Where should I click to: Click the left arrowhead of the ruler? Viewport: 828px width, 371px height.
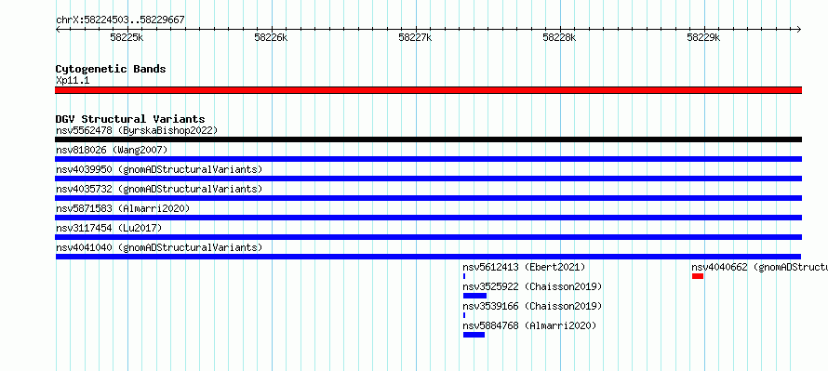click(x=58, y=30)
